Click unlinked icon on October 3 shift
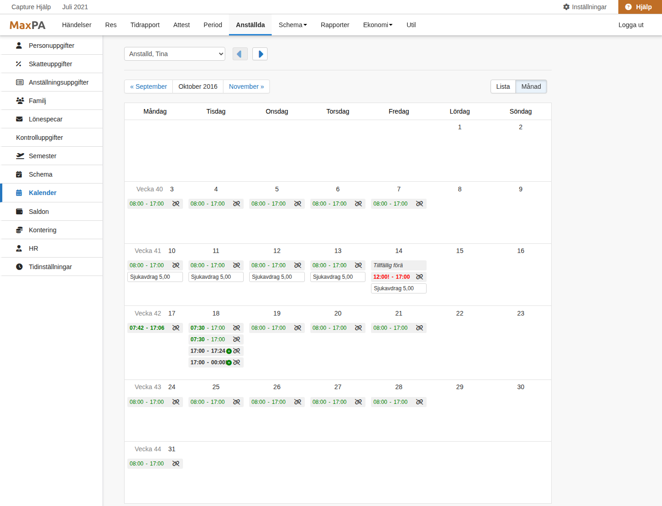Image resolution: width=662 pixels, height=506 pixels. click(176, 204)
